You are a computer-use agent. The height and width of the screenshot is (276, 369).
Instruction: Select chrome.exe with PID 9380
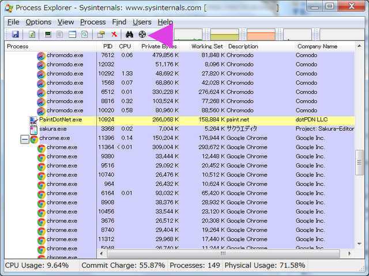click(x=180, y=156)
